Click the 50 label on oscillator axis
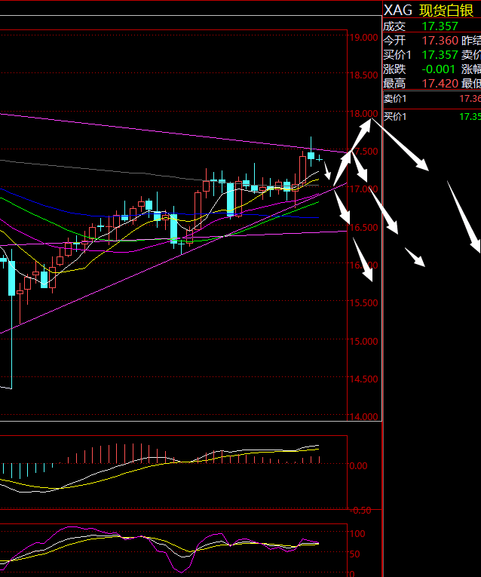The height and width of the screenshot is (577, 481). [x=354, y=554]
